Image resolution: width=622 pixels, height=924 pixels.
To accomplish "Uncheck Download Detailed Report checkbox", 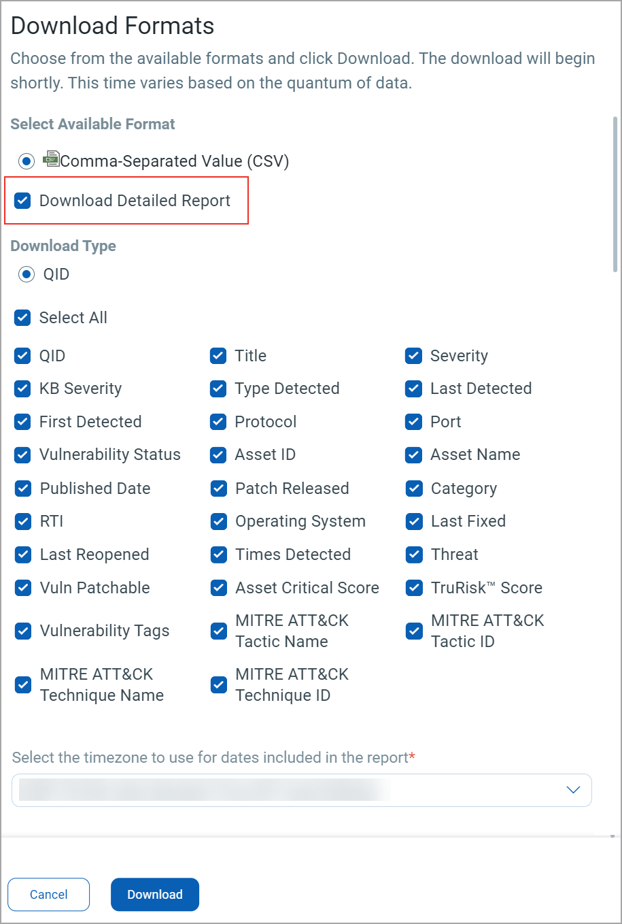I will click(x=23, y=201).
